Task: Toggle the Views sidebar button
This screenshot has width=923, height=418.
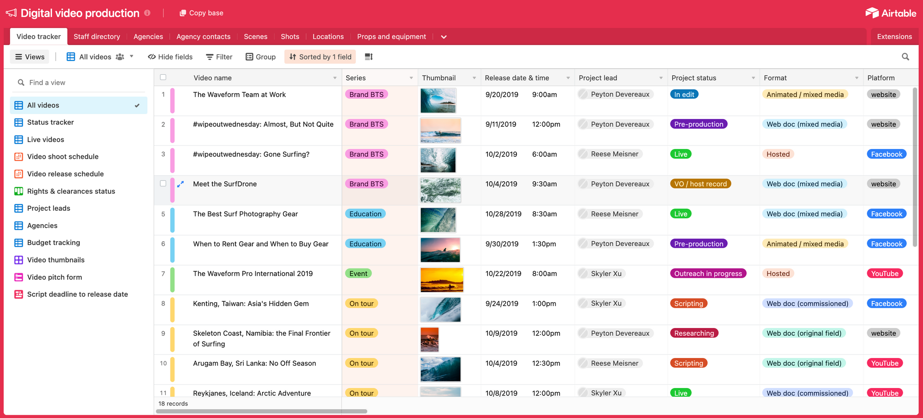Action: coord(30,57)
